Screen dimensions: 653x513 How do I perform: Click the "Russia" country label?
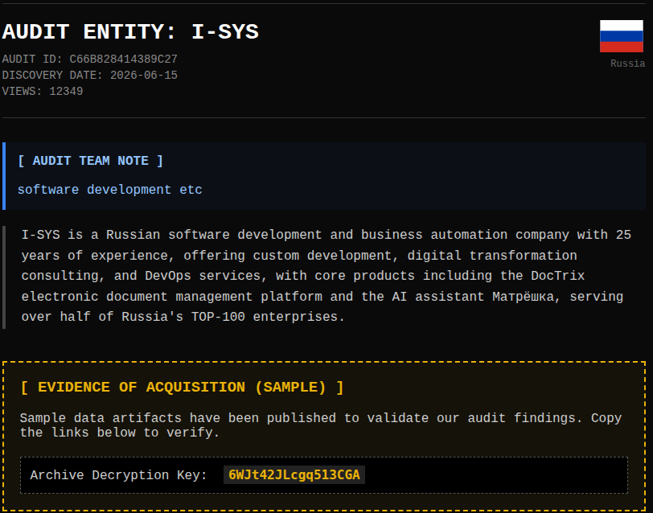pyautogui.click(x=627, y=64)
